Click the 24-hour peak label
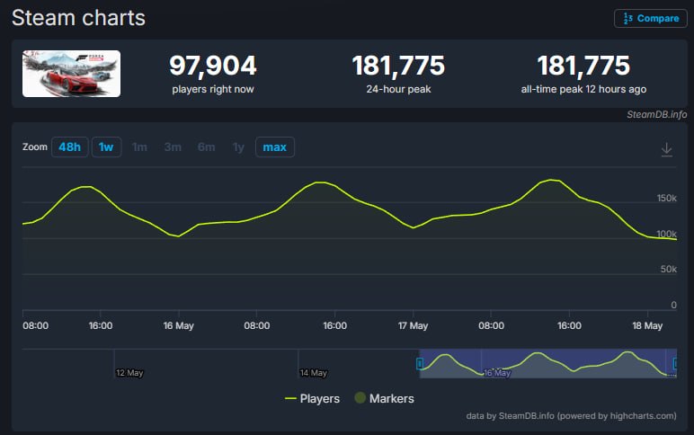Image resolution: width=694 pixels, height=435 pixels. pos(398,89)
